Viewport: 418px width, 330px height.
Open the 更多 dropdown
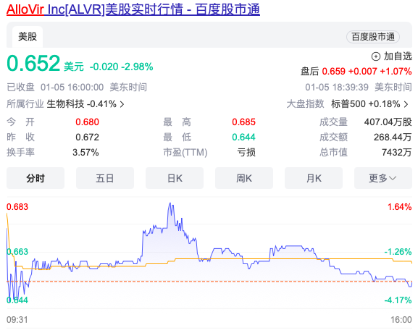(x=383, y=178)
